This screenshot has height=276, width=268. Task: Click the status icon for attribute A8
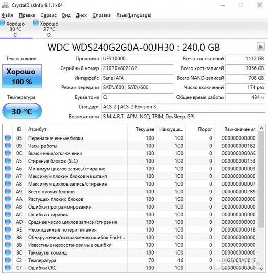pos(8,184)
